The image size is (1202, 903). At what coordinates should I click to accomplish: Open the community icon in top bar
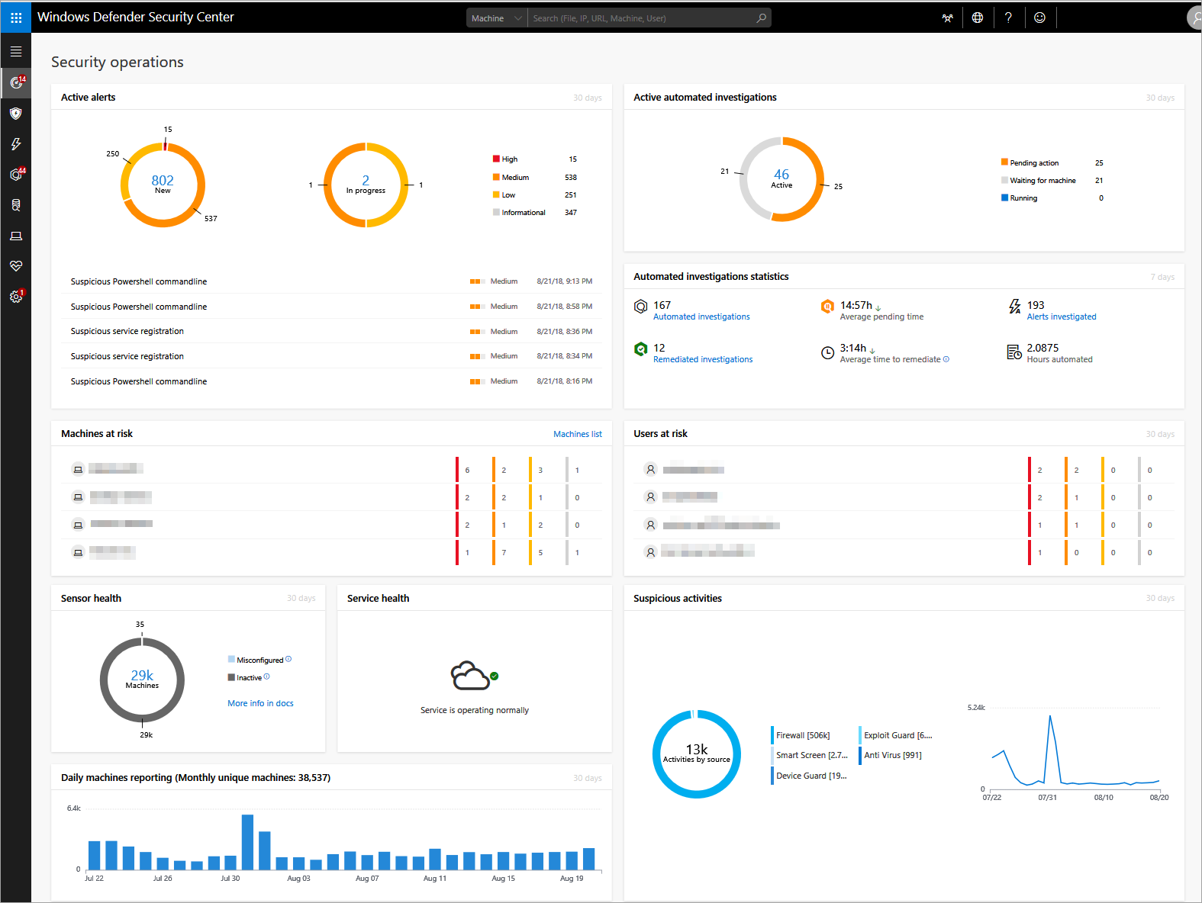point(947,18)
